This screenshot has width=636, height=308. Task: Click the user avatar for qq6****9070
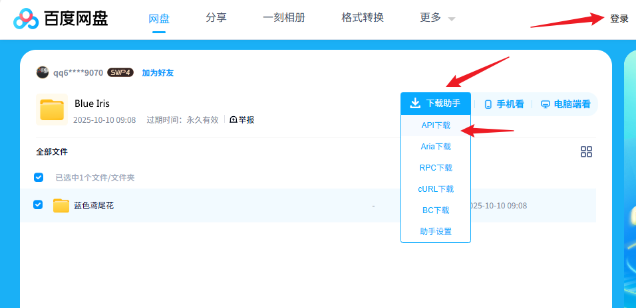[x=43, y=72]
